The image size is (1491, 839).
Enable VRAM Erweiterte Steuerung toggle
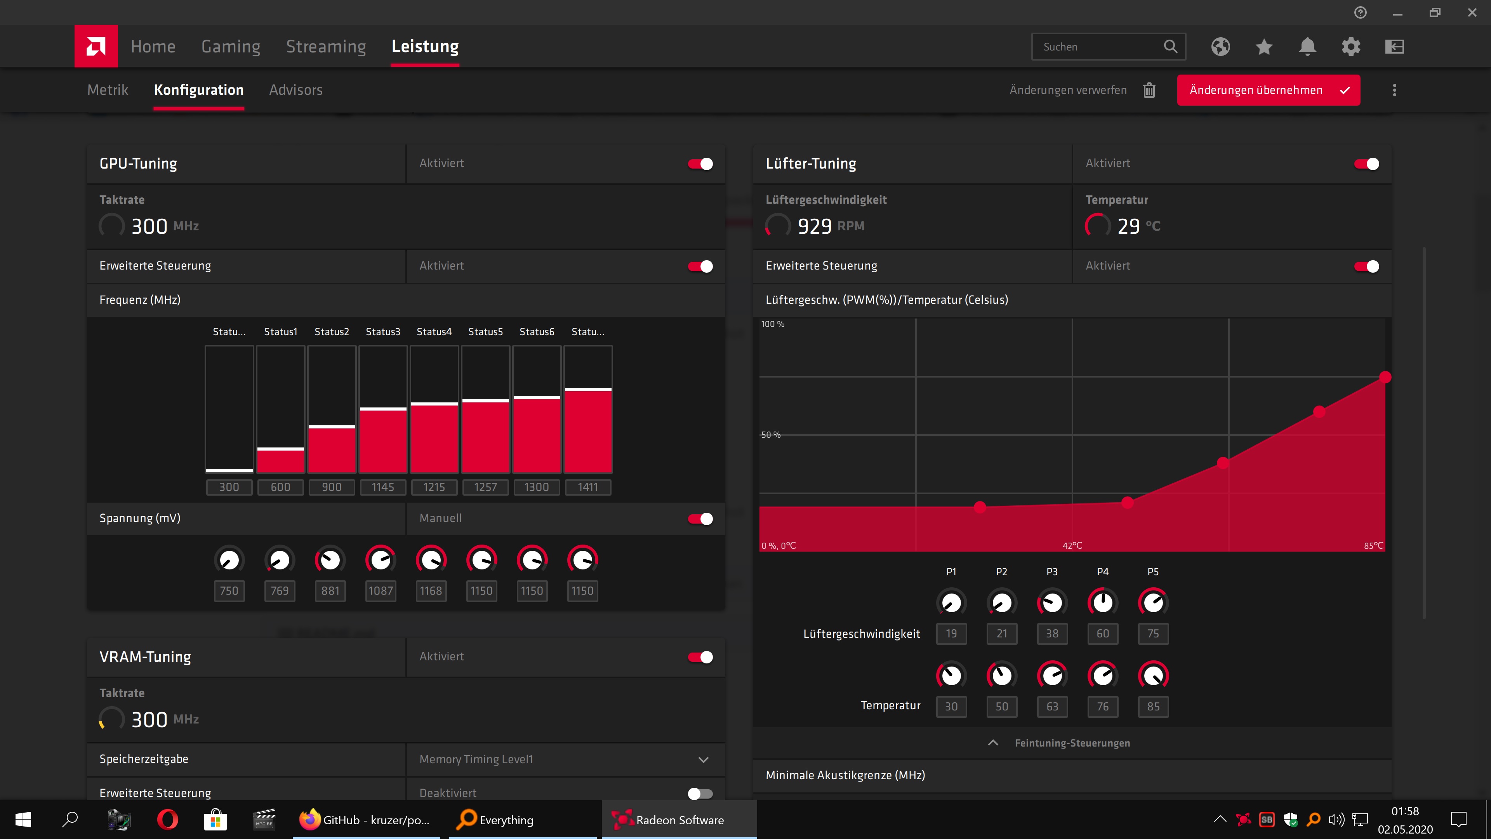point(700,793)
